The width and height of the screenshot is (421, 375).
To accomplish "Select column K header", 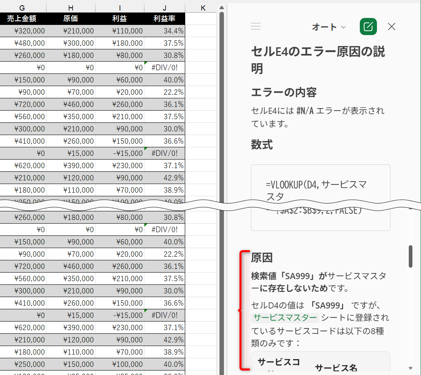I will pyautogui.click(x=203, y=8).
